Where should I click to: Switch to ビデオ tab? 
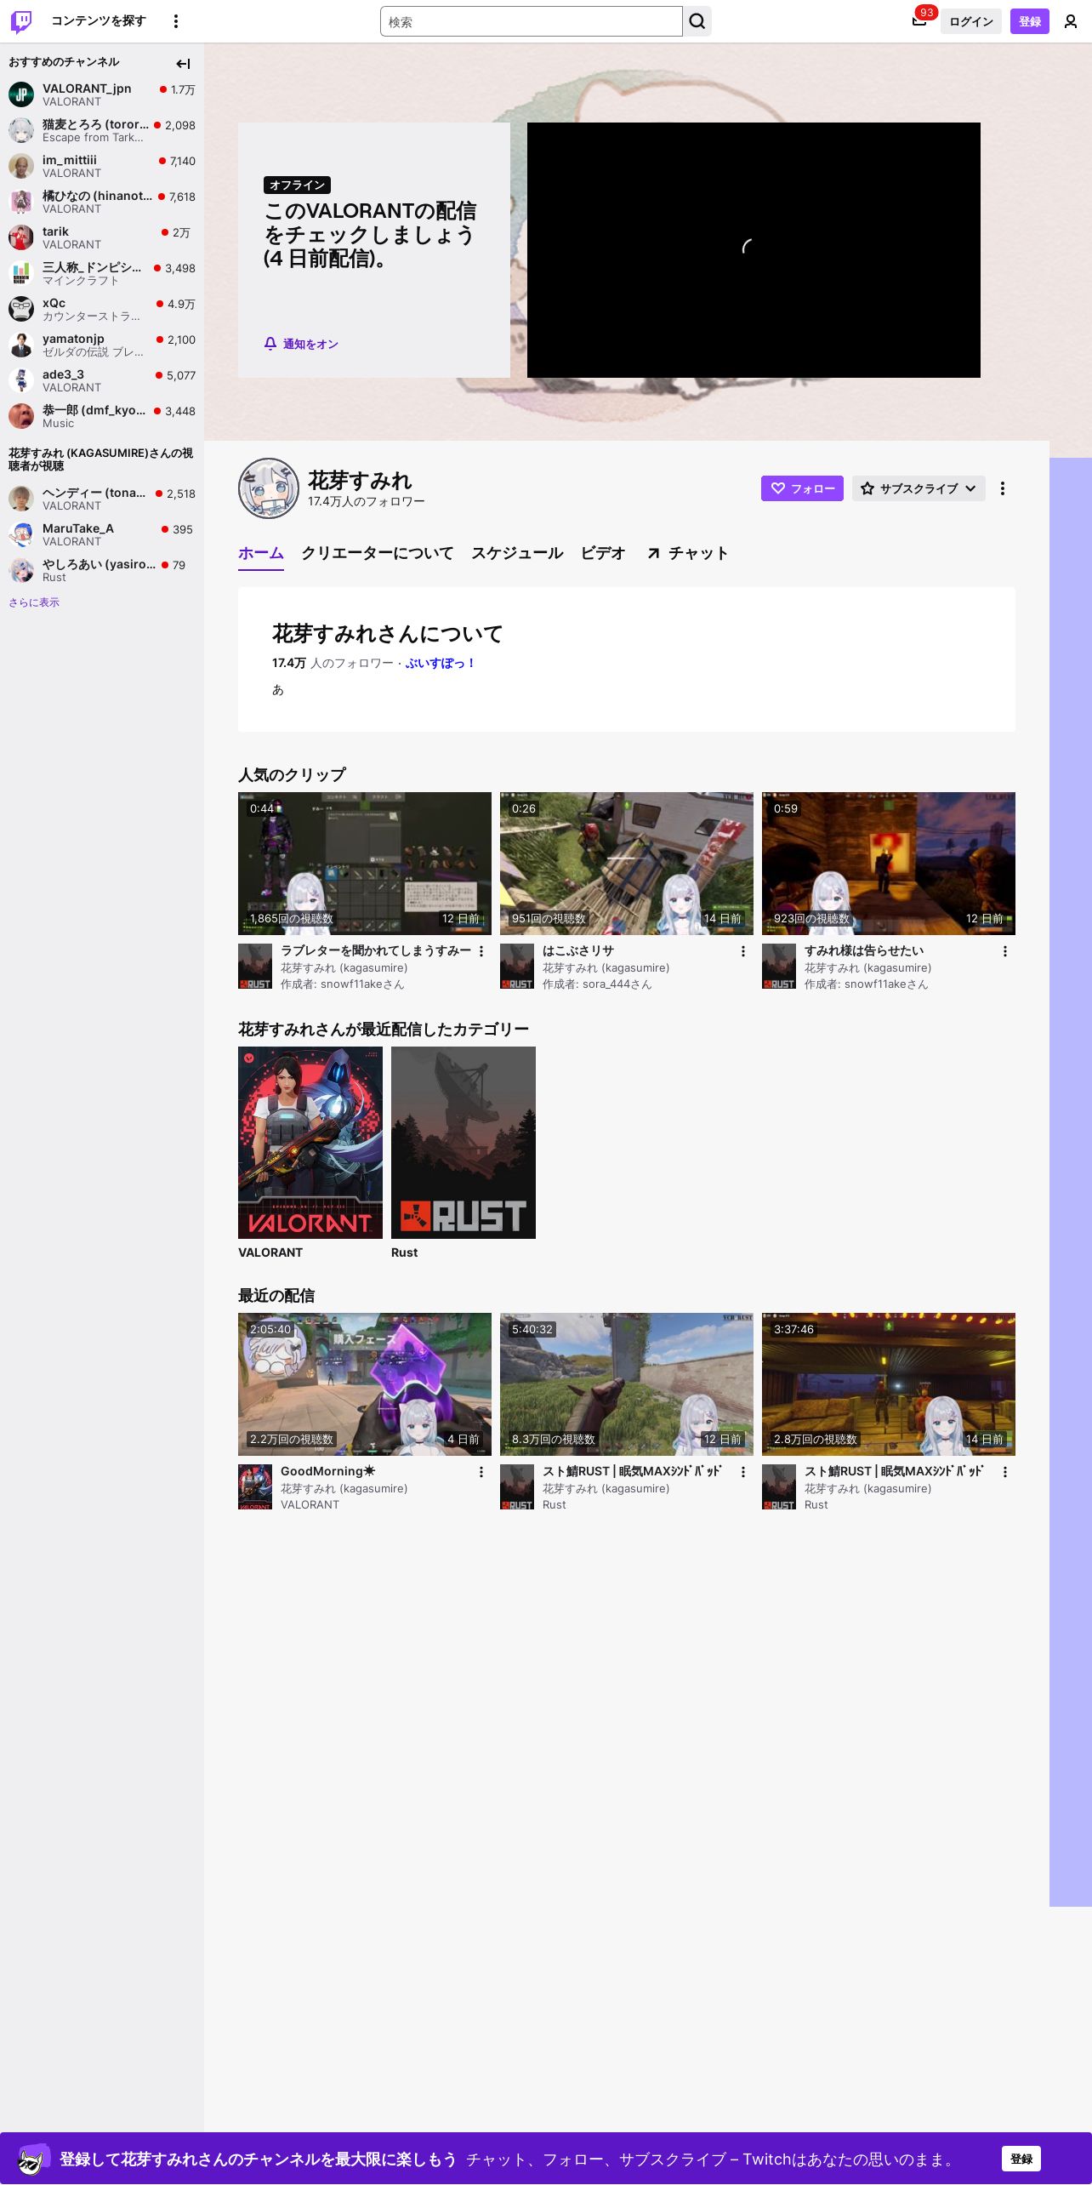click(x=603, y=553)
